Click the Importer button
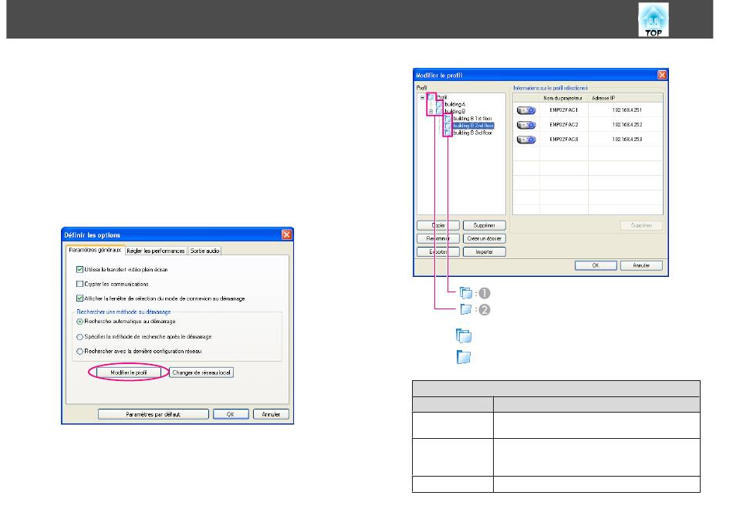The image size is (733, 509). pos(485,252)
